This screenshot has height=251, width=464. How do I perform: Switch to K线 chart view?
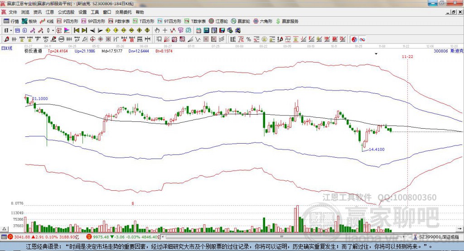coord(47,21)
